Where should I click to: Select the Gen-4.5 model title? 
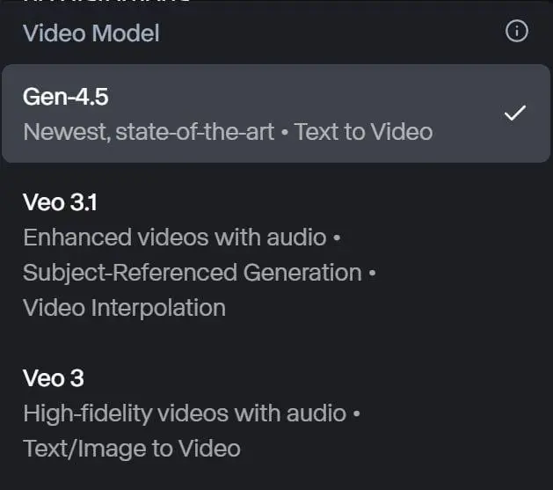point(65,99)
